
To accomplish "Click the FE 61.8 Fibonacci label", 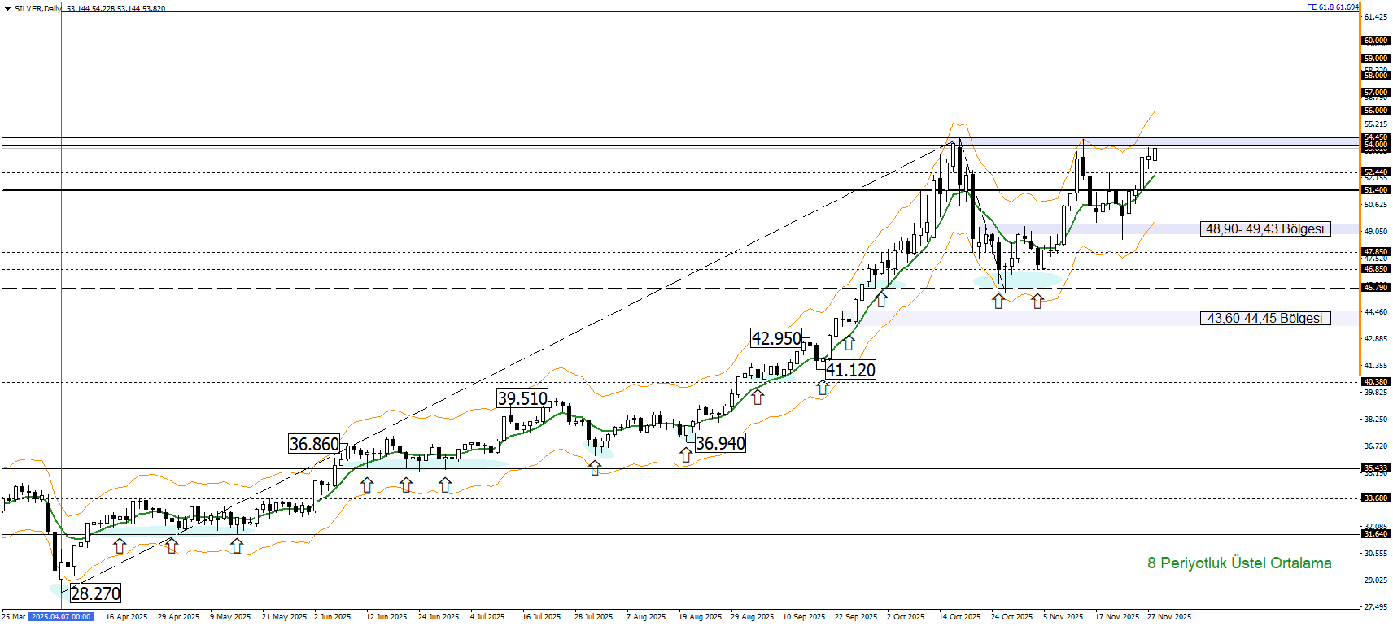I will [x=1332, y=7].
